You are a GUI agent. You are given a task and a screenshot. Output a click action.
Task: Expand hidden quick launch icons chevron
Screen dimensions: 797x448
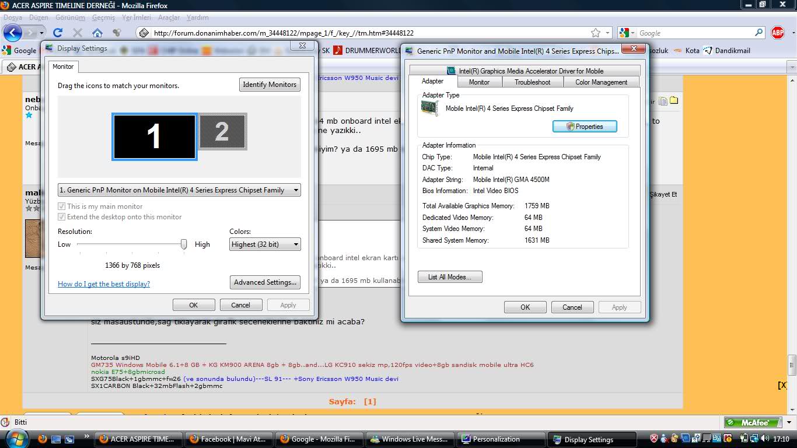[x=87, y=436]
